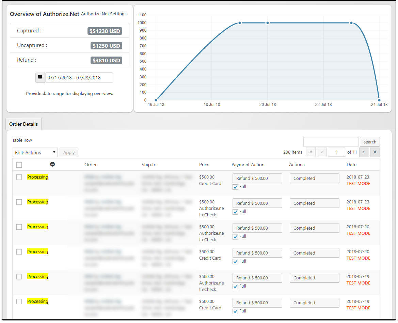Image resolution: width=398 pixels, height=323 pixels.
Task: Click the chart data point at 20 Jul
Action: [268, 23]
